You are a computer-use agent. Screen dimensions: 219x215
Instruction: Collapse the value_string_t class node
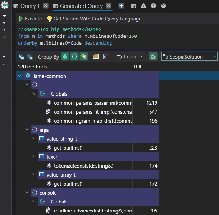[34, 138]
